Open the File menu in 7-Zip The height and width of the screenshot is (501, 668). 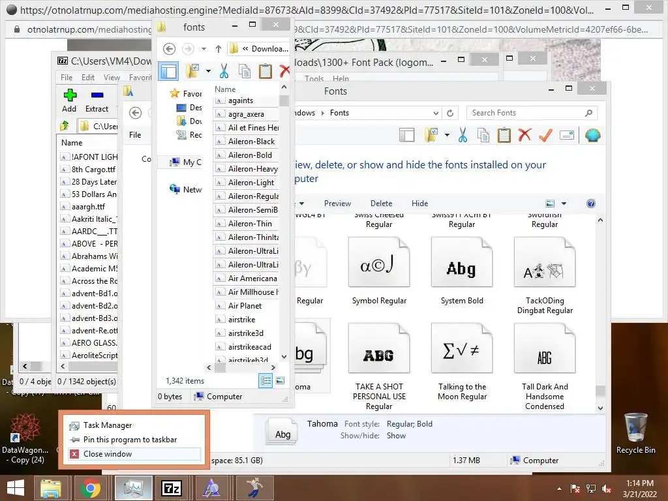point(67,78)
